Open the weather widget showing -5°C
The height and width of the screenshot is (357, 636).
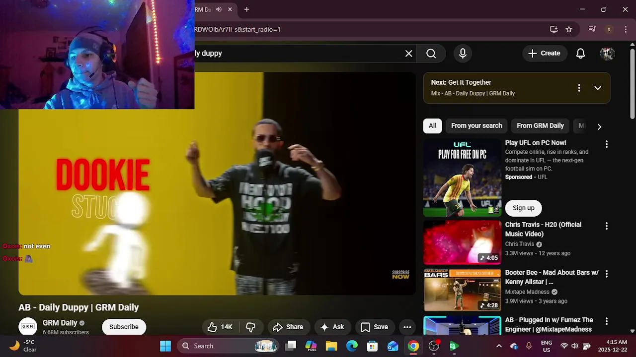[24, 346]
